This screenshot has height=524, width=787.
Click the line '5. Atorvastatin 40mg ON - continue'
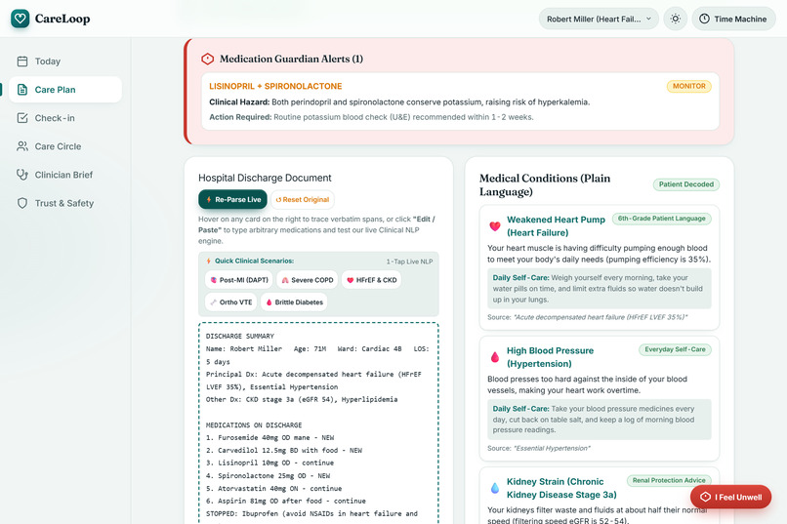(x=274, y=489)
